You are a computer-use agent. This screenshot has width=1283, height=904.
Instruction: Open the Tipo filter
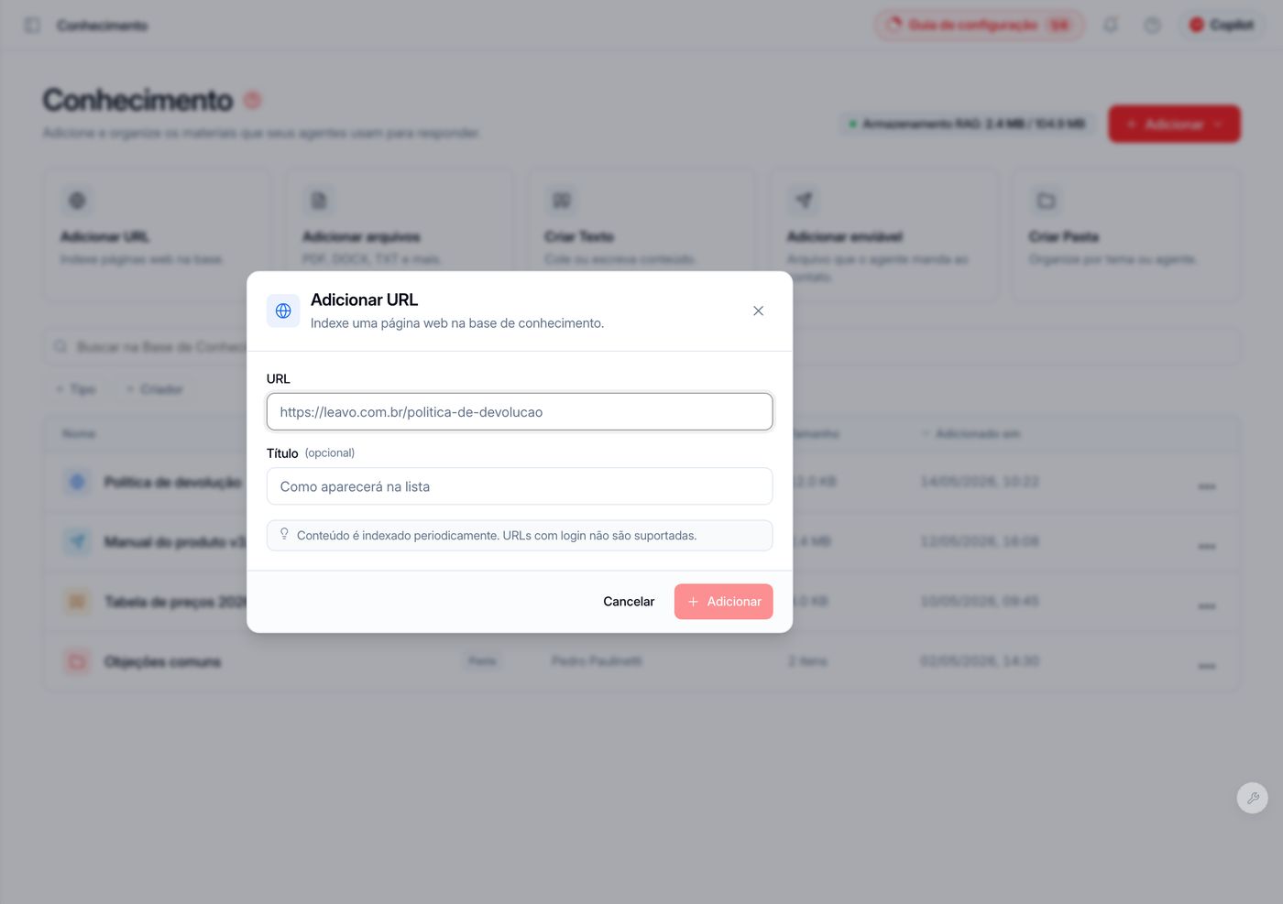coord(76,389)
